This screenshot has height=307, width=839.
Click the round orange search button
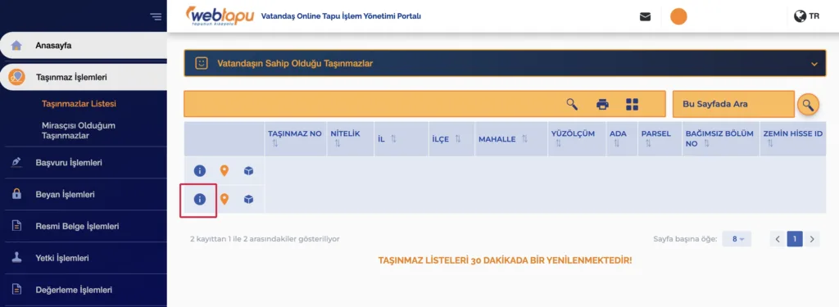[808, 104]
